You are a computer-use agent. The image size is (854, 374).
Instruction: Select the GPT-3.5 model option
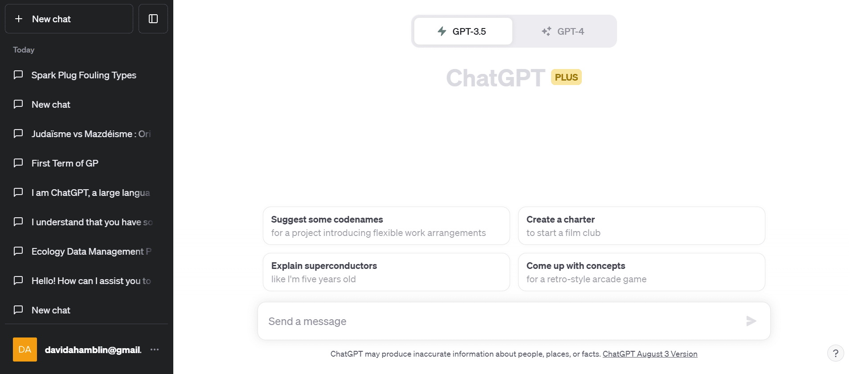coord(463,31)
